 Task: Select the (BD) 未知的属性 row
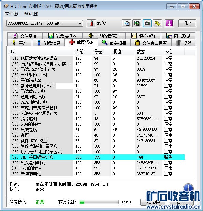97,124
